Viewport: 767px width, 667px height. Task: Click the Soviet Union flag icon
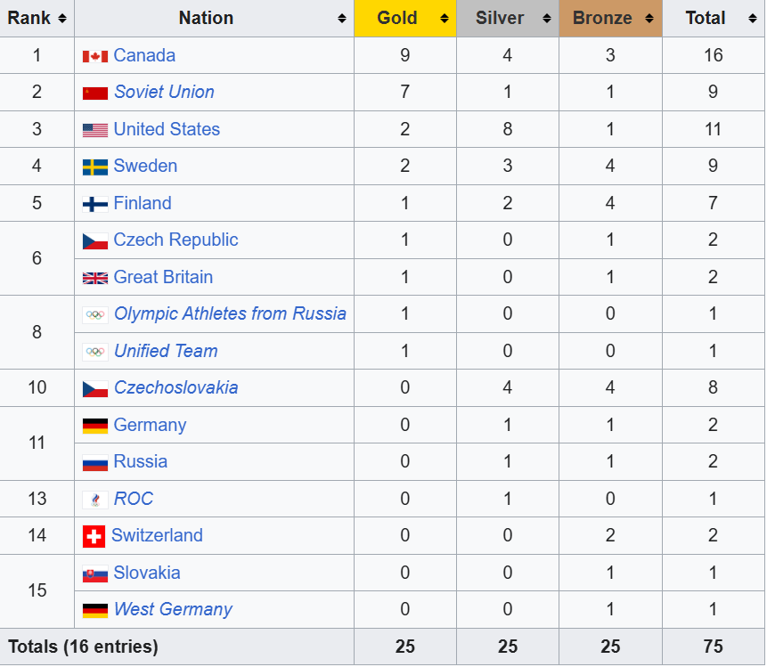click(x=95, y=93)
